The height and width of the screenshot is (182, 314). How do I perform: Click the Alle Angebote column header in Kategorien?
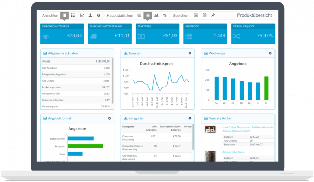click(151, 128)
